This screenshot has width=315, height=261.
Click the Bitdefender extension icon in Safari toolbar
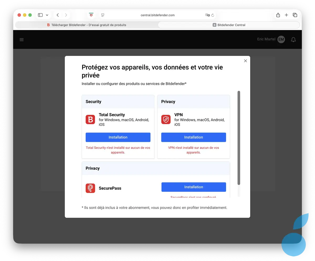(x=91, y=15)
